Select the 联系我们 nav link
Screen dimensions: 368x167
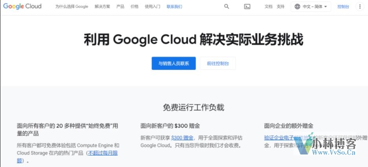[174, 7]
